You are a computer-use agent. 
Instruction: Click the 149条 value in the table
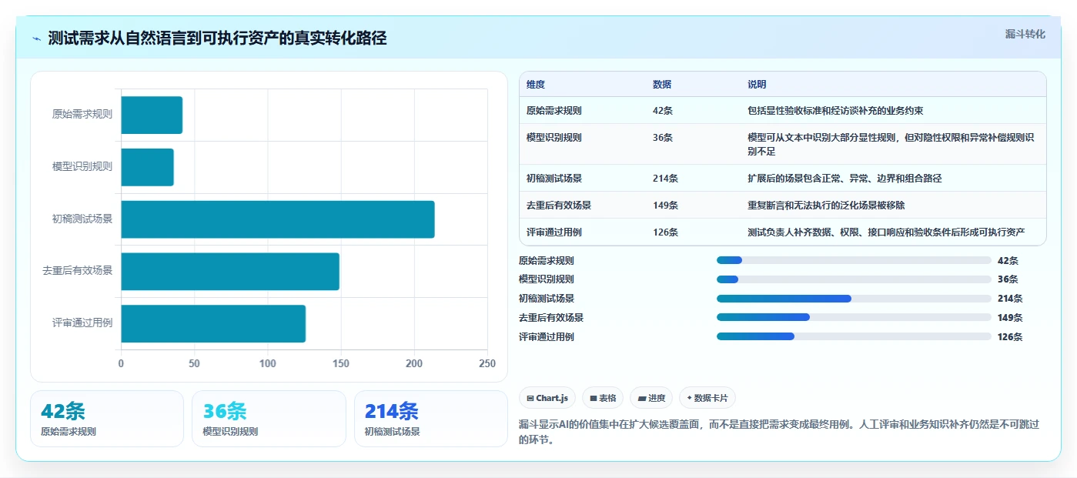[x=666, y=206]
